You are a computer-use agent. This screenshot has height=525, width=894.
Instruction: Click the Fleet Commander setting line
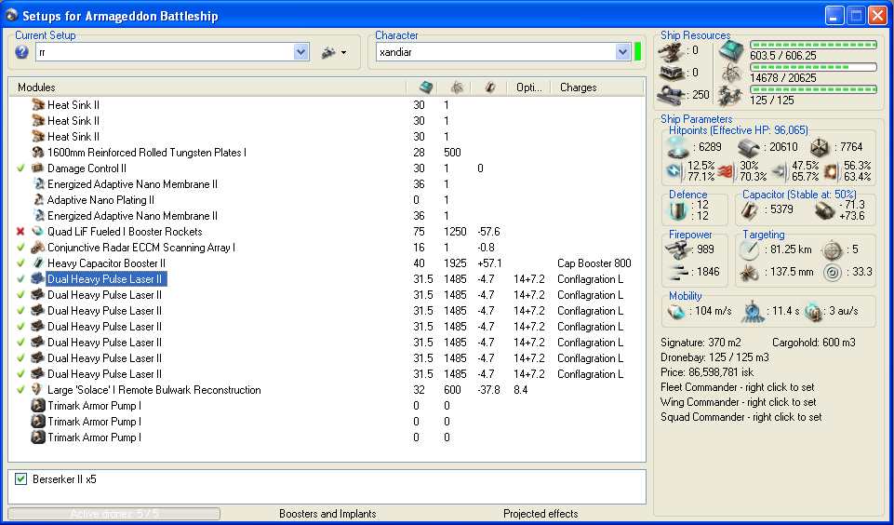738,387
